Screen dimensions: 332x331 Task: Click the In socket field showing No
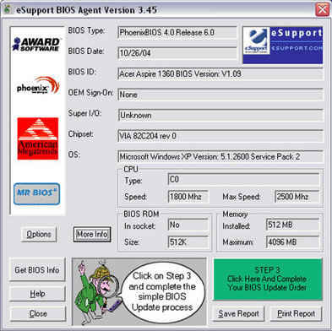pos(188,225)
